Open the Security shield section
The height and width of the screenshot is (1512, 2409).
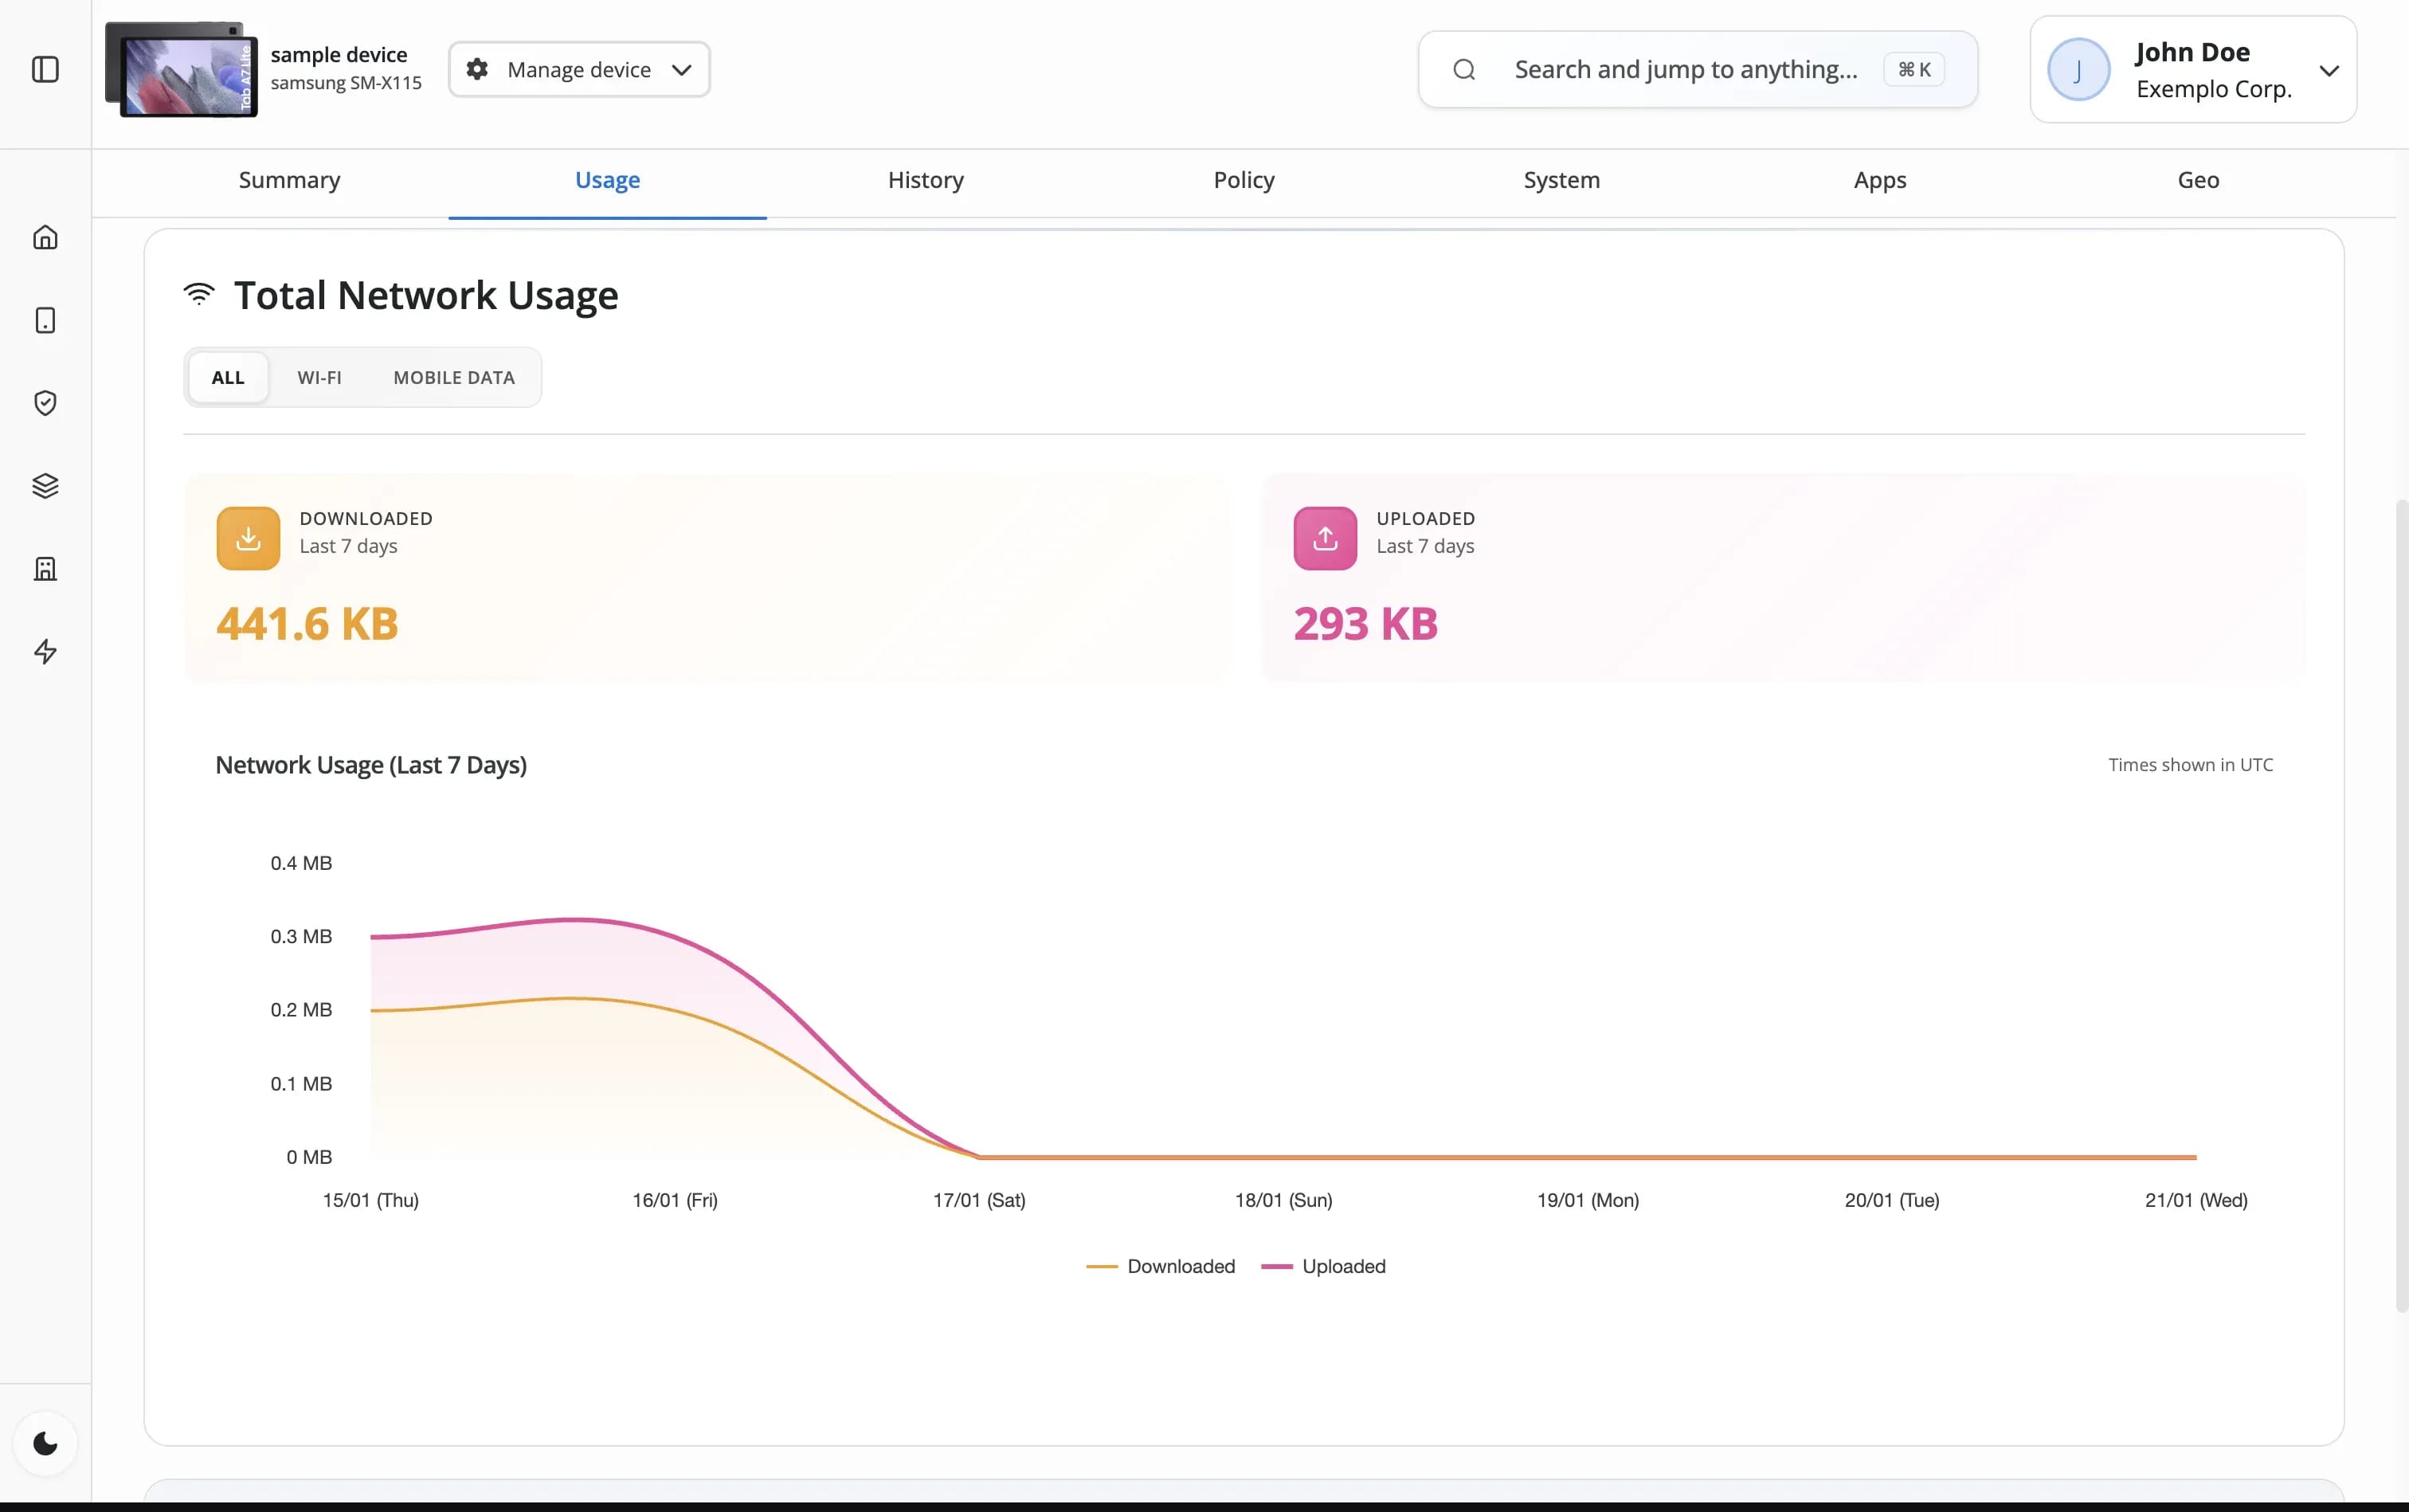45,403
